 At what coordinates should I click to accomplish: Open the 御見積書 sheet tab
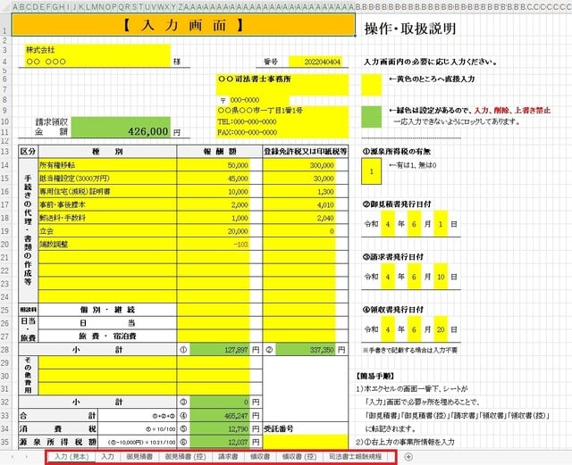pyautogui.click(x=139, y=457)
